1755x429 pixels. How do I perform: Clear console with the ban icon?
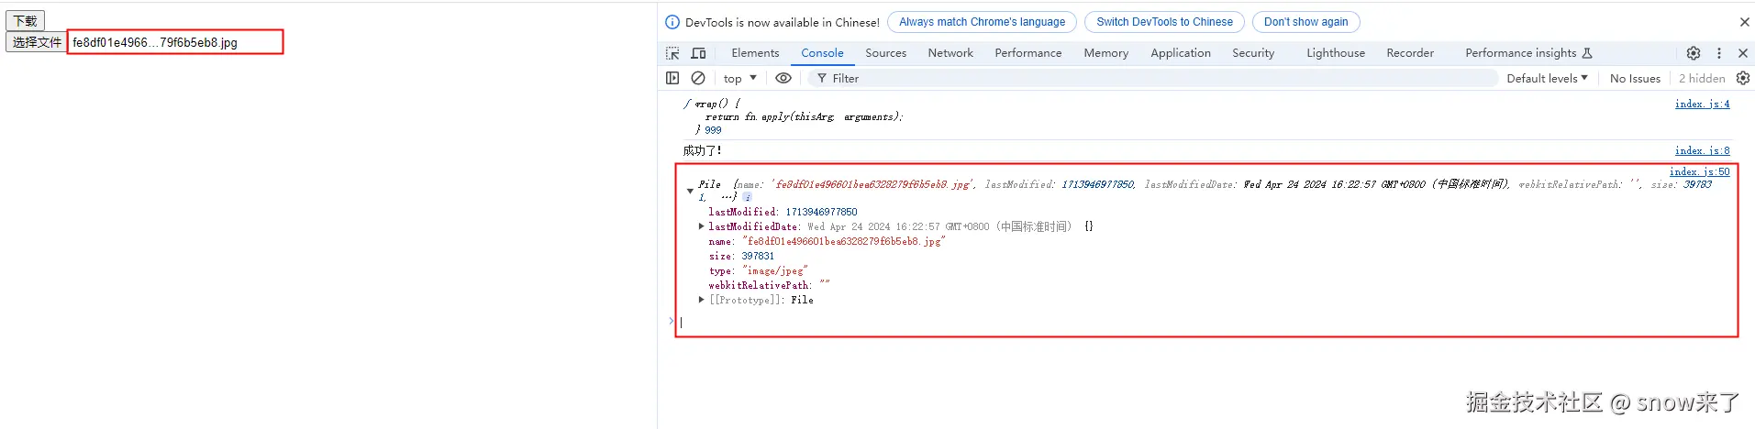pos(698,78)
